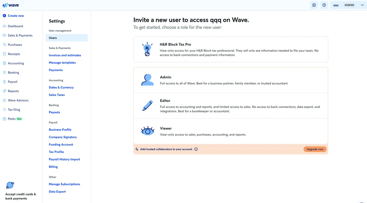Click the Wave logo in the header
Screen dimensions: 367x203
click(11, 5)
